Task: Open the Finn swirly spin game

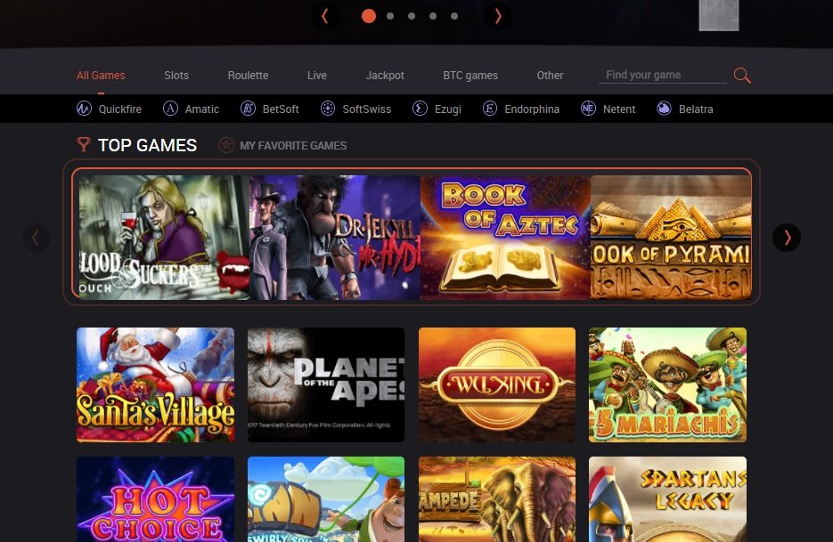Action: pyautogui.click(x=326, y=499)
